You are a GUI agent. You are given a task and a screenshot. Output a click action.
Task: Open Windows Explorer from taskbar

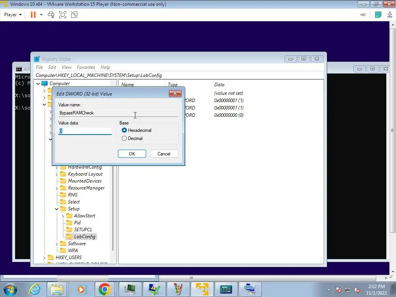[57, 289]
